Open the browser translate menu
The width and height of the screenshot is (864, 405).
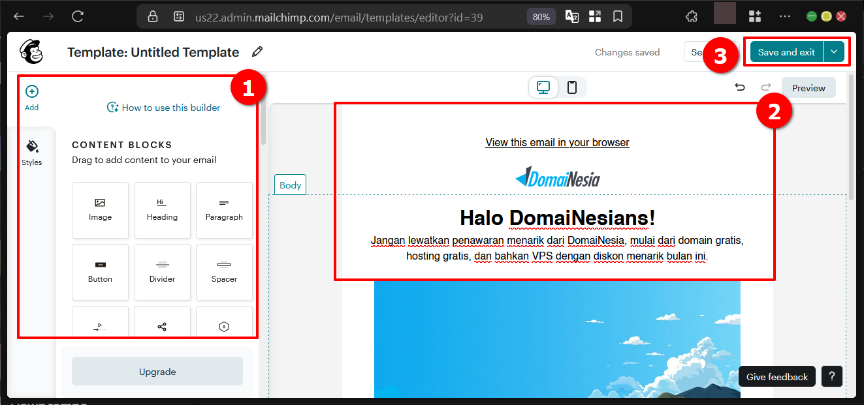coord(571,16)
